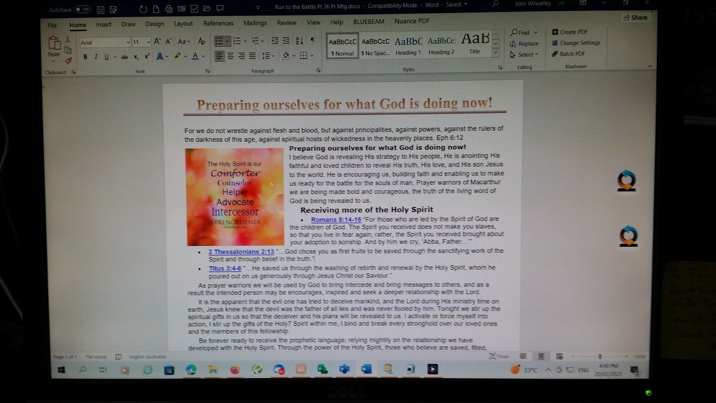The width and height of the screenshot is (716, 403).
Task: Justify the paragraph text
Action: (x=252, y=56)
